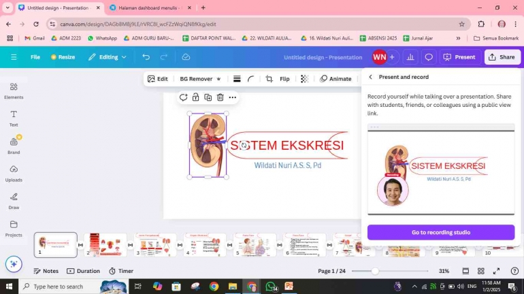Click the SISTEM EKSKRESI title text
The height and width of the screenshot is (294, 524).
pyautogui.click(x=286, y=146)
